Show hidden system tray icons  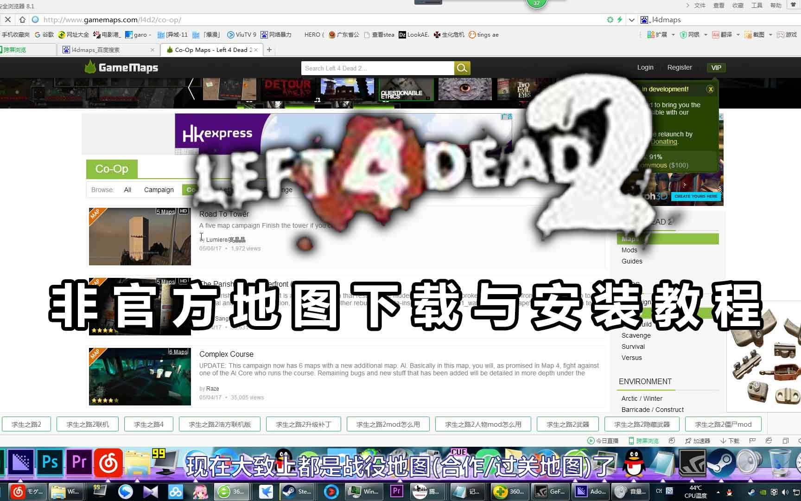[x=718, y=492]
